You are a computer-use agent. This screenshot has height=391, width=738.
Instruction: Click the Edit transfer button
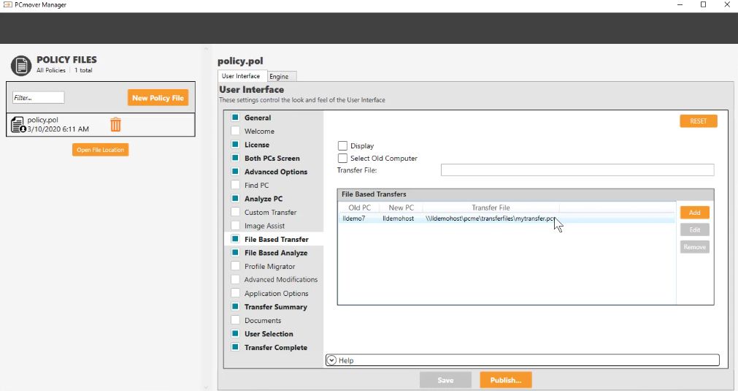[x=695, y=230]
